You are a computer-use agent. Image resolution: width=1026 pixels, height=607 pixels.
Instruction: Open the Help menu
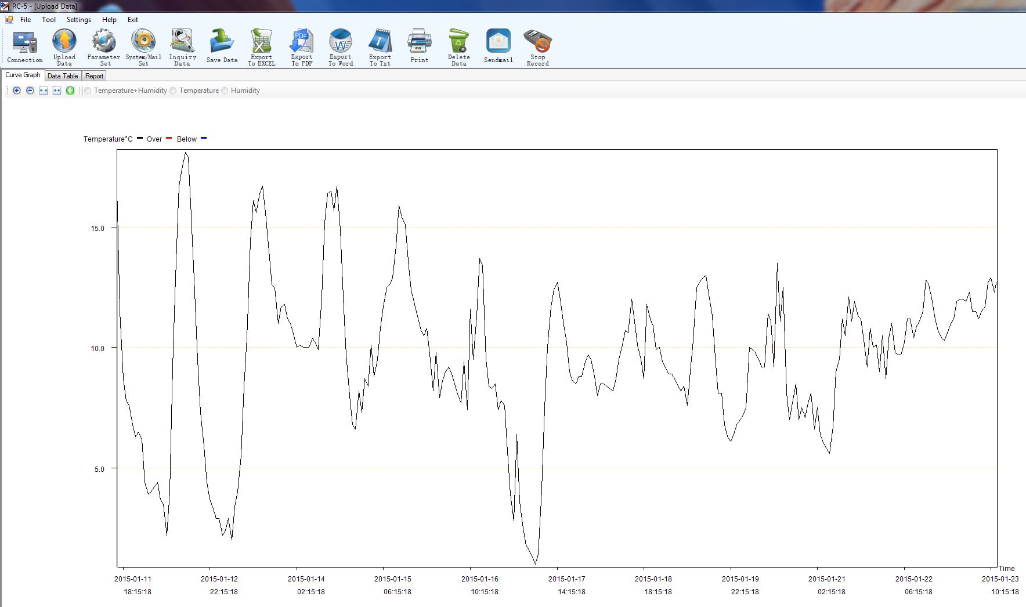click(x=109, y=20)
